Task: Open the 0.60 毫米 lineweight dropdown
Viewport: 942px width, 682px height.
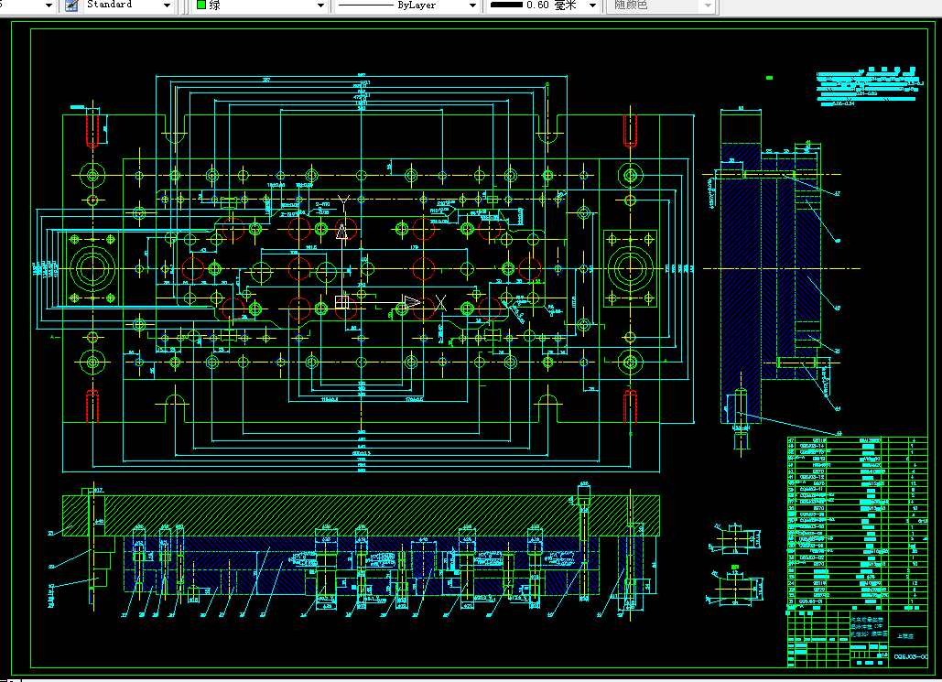Action: pos(592,5)
